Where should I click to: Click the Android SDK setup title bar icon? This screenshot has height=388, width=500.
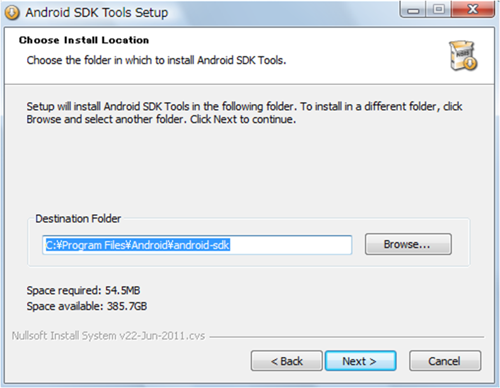pos(12,13)
